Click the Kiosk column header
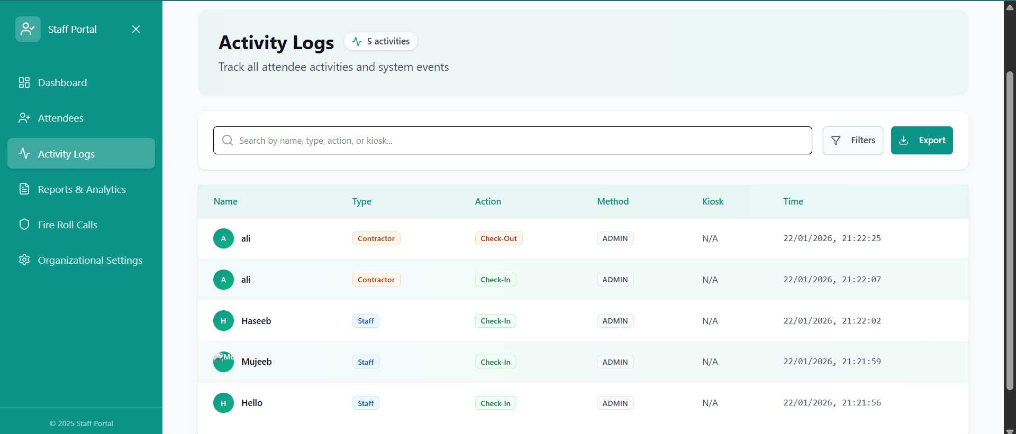This screenshot has width=1016, height=434. click(713, 201)
